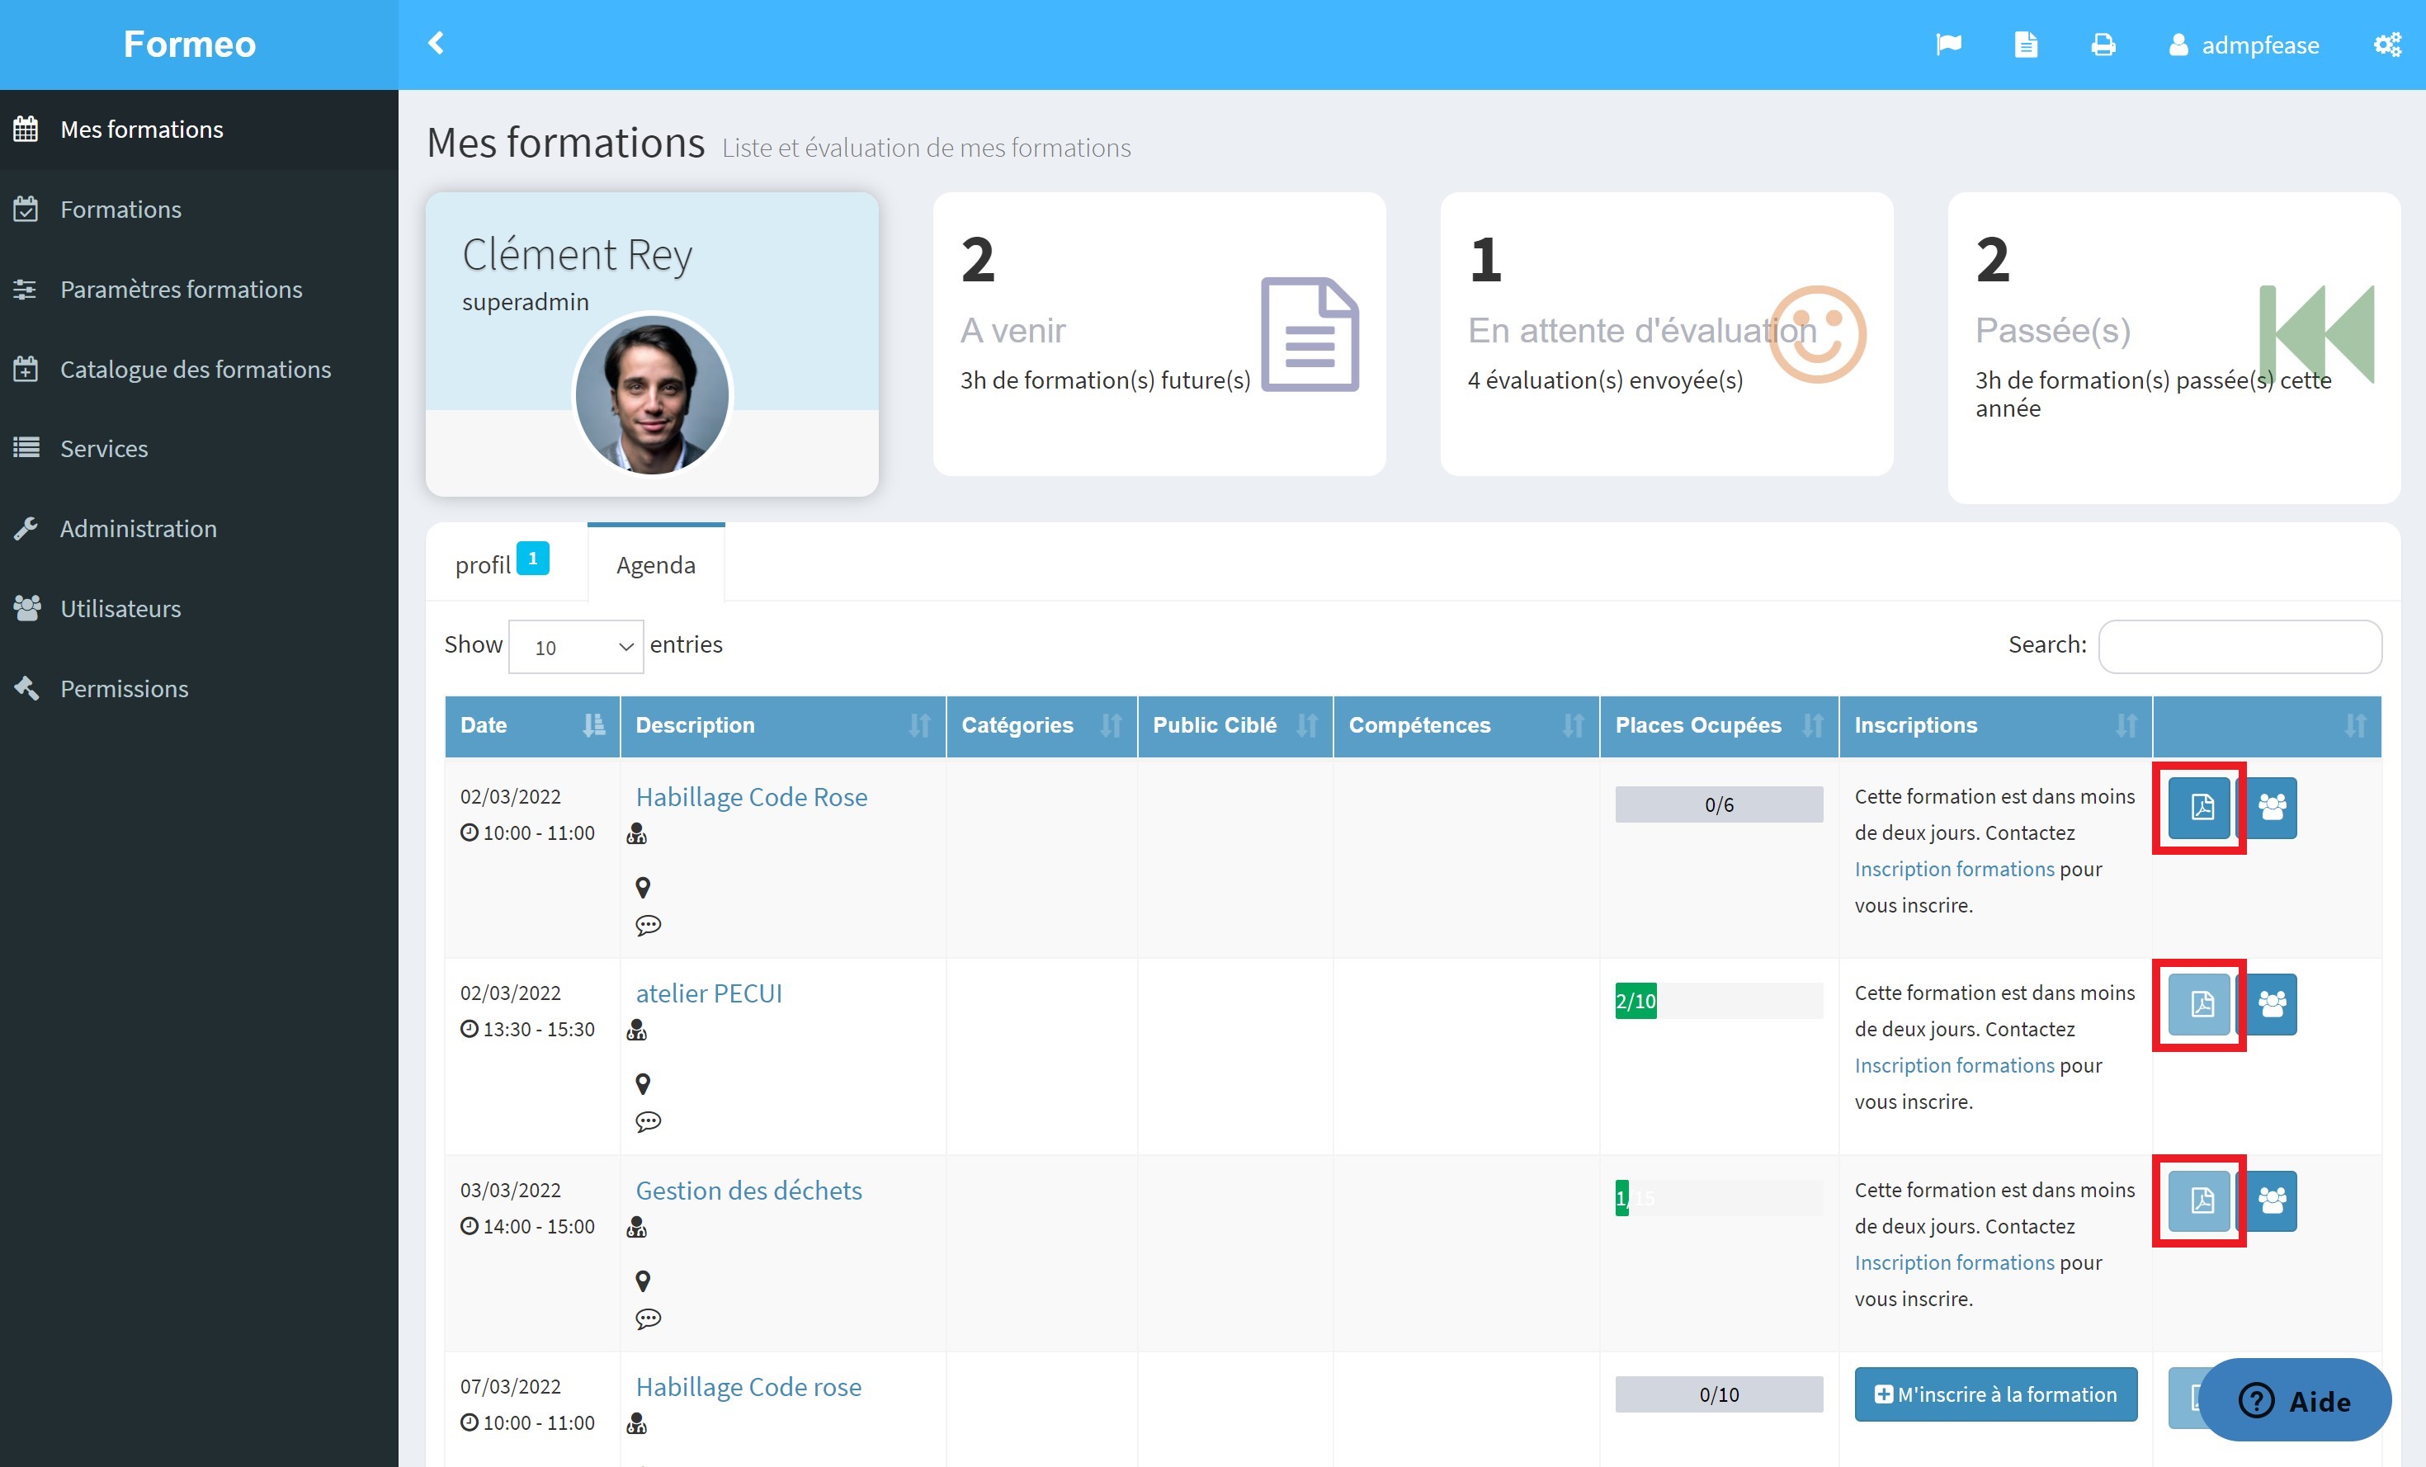Screen dimensions: 2426x1467
Task: Focus the Search input field
Action: tap(2240, 646)
